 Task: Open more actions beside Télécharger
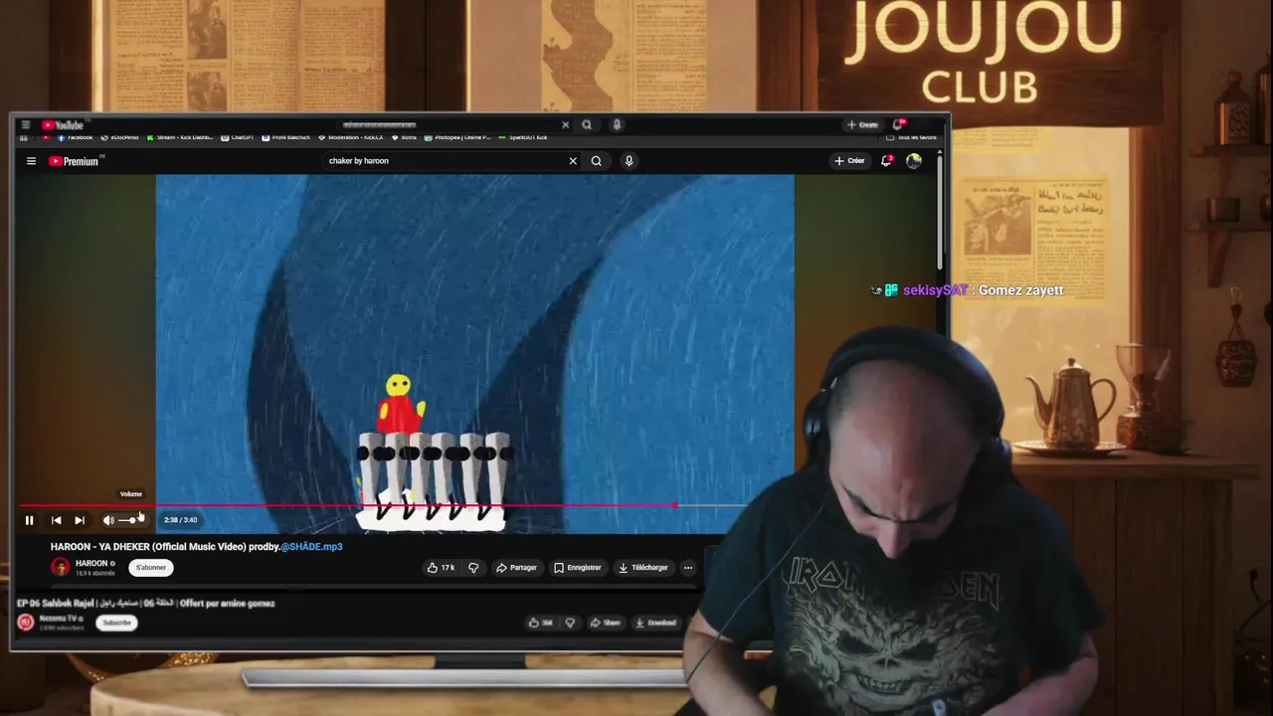click(x=687, y=568)
